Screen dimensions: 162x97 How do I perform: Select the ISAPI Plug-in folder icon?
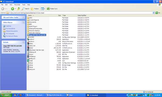coord(28,26)
